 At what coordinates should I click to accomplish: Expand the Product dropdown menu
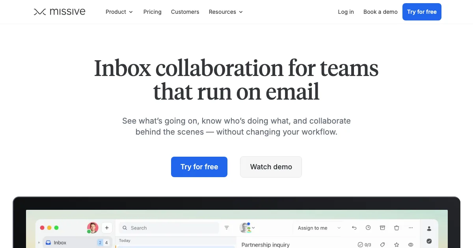[x=119, y=12]
